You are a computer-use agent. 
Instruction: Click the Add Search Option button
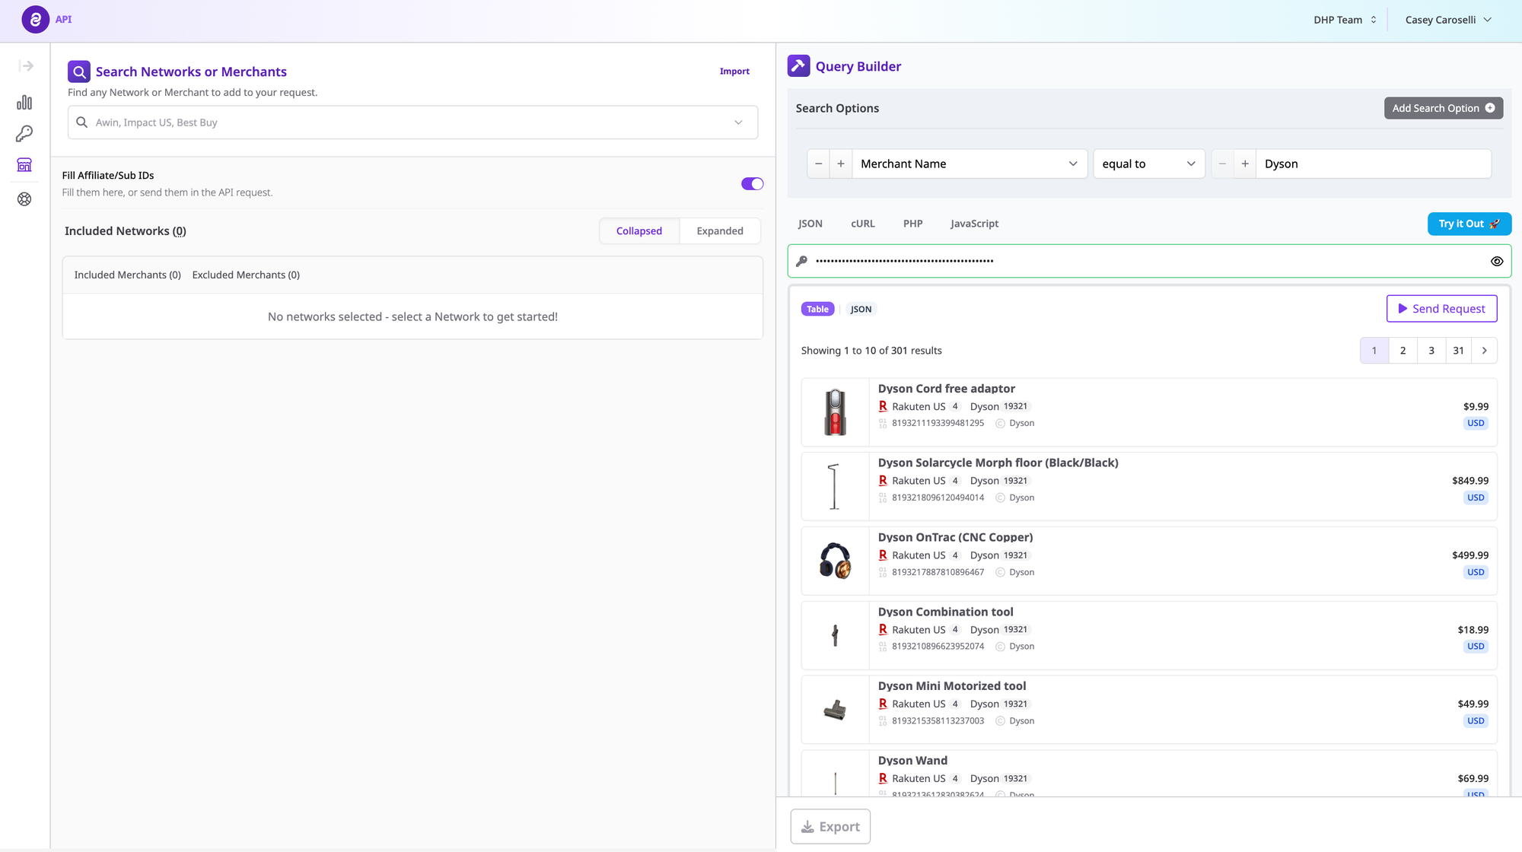pyautogui.click(x=1443, y=109)
